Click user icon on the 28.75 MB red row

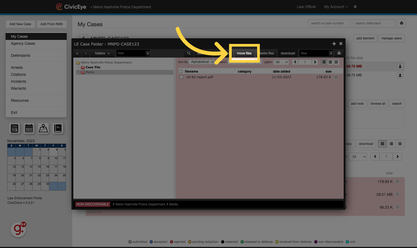400,66
